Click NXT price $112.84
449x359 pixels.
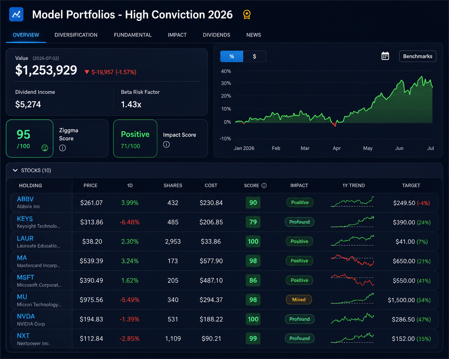(x=91, y=339)
